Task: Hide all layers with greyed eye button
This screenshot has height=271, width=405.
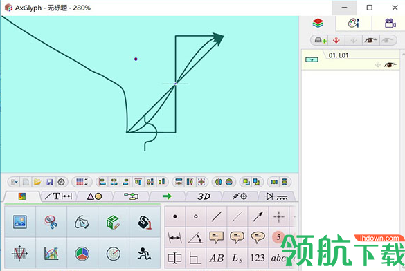Action: pyautogui.click(x=387, y=41)
